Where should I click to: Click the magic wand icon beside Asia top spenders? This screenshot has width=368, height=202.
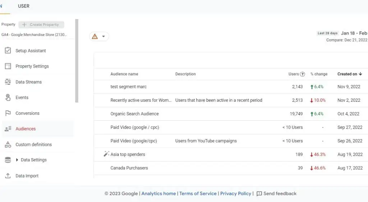106,154
